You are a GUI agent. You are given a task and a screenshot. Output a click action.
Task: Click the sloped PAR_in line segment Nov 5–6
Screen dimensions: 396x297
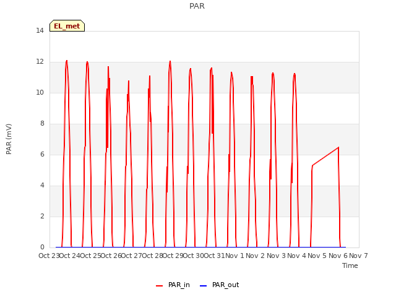coord(325,157)
